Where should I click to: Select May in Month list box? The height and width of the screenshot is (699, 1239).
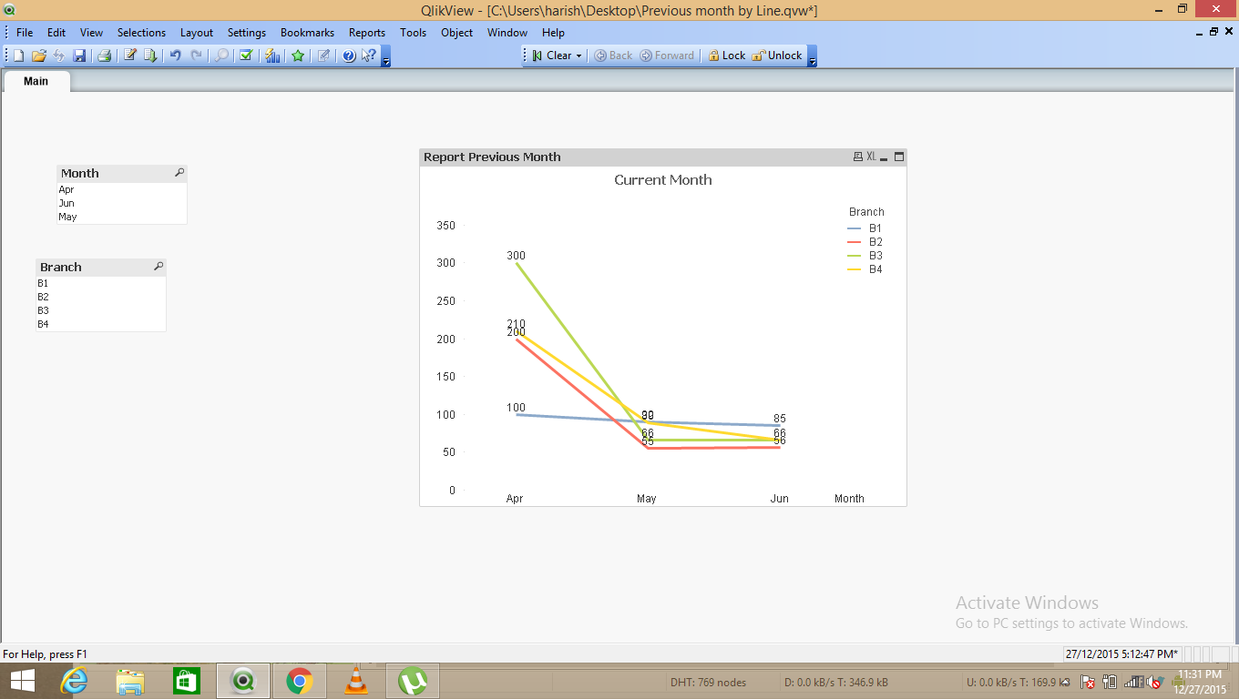point(122,217)
